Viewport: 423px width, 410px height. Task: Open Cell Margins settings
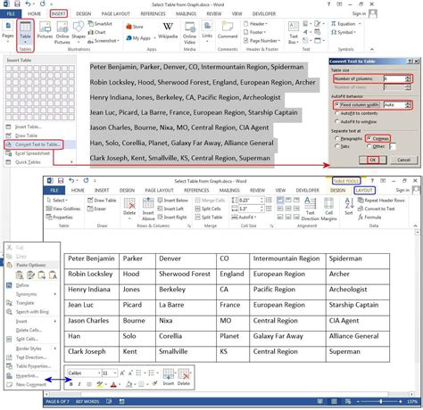(328, 209)
